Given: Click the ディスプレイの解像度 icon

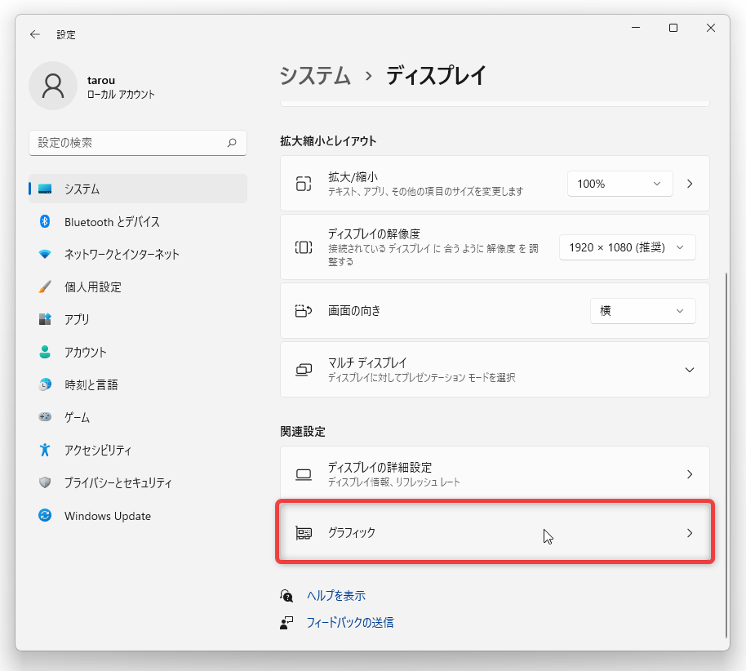Looking at the screenshot, I should point(304,247).
